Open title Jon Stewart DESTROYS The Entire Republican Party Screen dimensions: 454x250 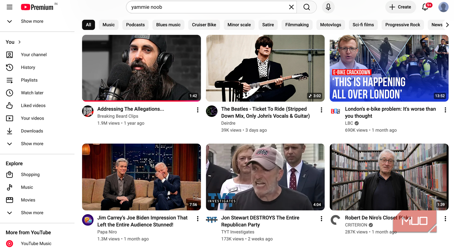pyautogui.click(x=260, y=221)
